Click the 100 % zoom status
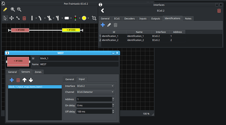This screenshot has width=226, height=125. [x=146, y=114]
